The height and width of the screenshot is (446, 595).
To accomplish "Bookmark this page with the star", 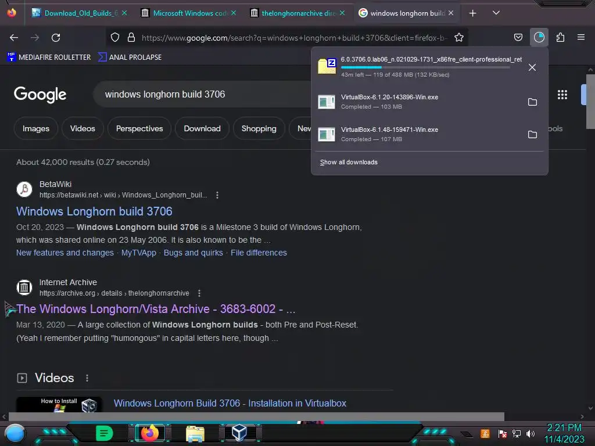I will (459, 38).
